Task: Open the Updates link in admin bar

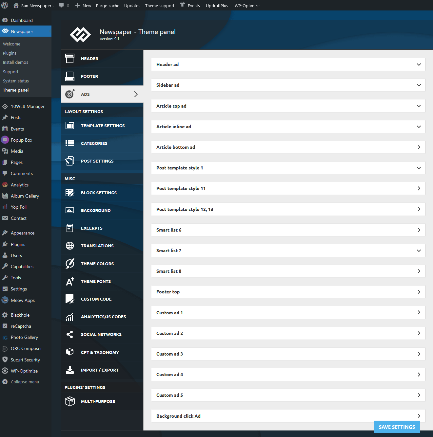Action: pyautogui.click(x=132, y=6)
